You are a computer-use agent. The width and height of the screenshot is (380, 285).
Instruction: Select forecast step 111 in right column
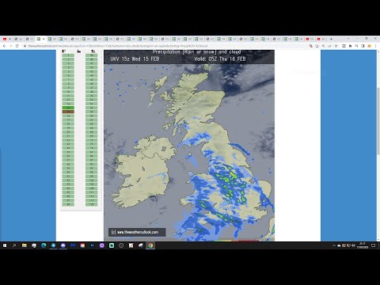click(x=92, y=192)
